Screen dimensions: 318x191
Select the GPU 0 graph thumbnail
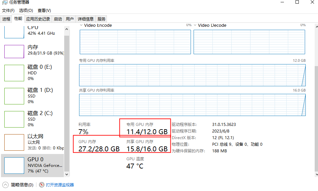pos(14,165)
